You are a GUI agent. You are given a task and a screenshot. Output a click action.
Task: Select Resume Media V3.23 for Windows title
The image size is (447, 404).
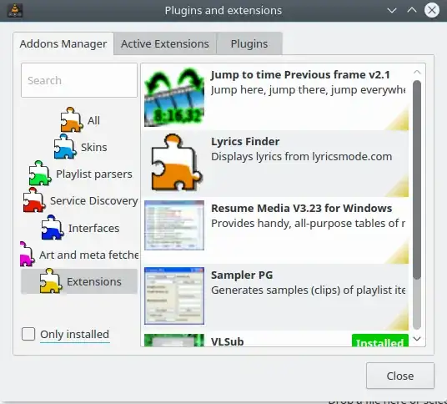click(302, 209)
